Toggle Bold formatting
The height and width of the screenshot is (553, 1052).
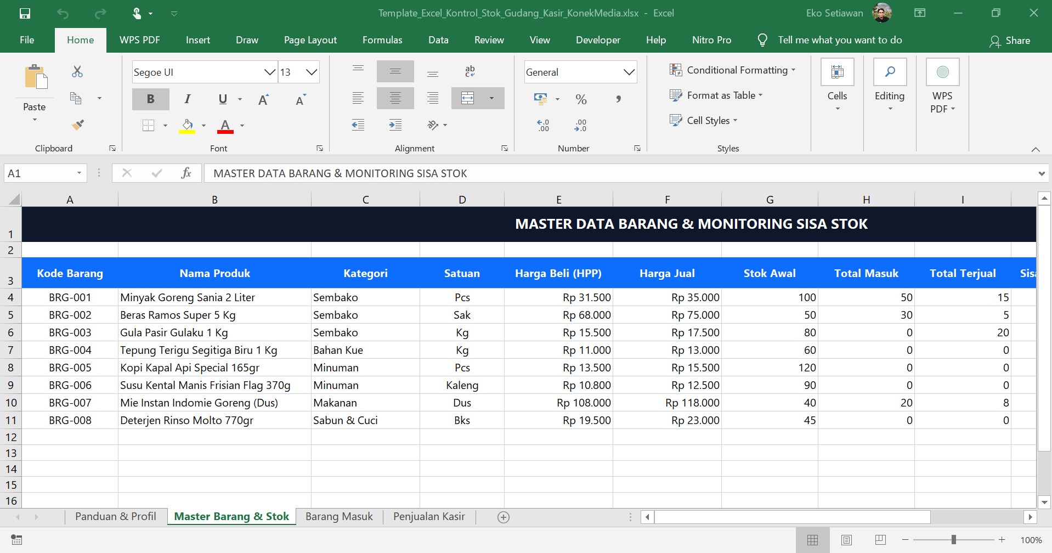coord(150,99)
